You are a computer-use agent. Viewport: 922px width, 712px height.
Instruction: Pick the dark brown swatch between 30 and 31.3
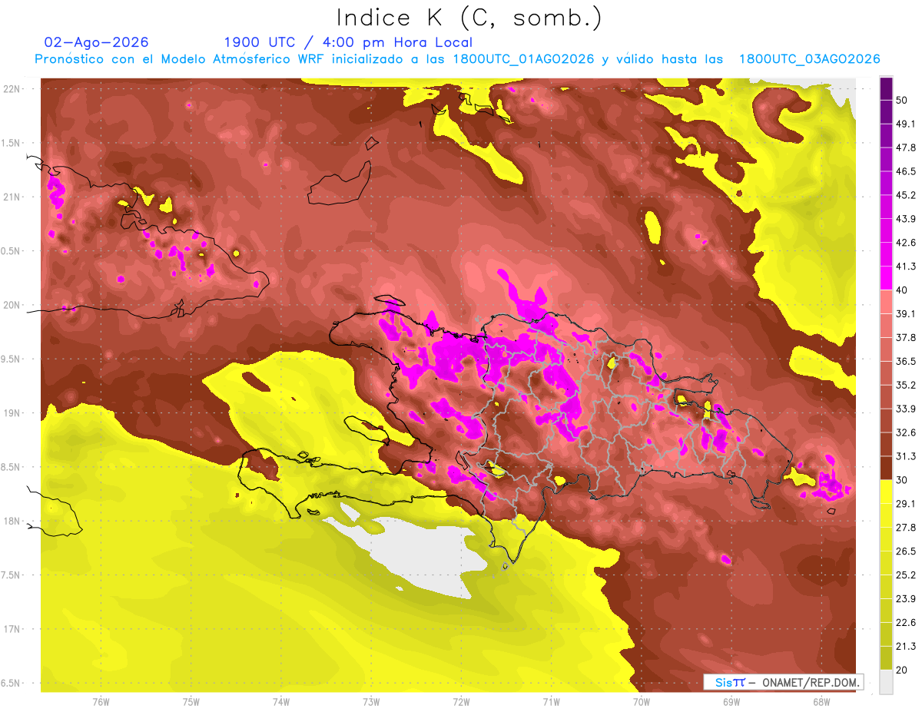click(x=886, y=469)
